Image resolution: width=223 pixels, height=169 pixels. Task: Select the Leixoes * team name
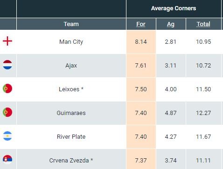(x=71, y=89)
